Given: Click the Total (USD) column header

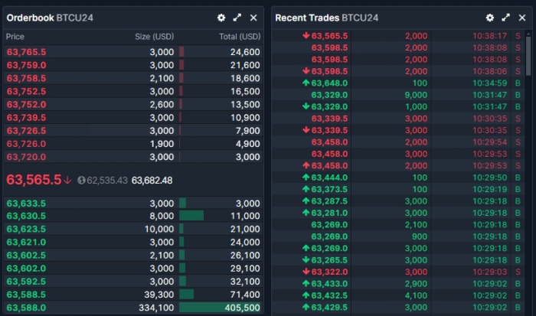Looking at the screenshot, I should coord(239,37).
